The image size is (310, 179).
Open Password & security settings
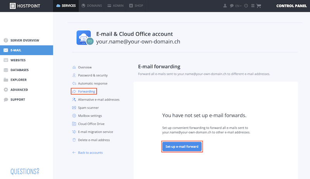point(93,75)
